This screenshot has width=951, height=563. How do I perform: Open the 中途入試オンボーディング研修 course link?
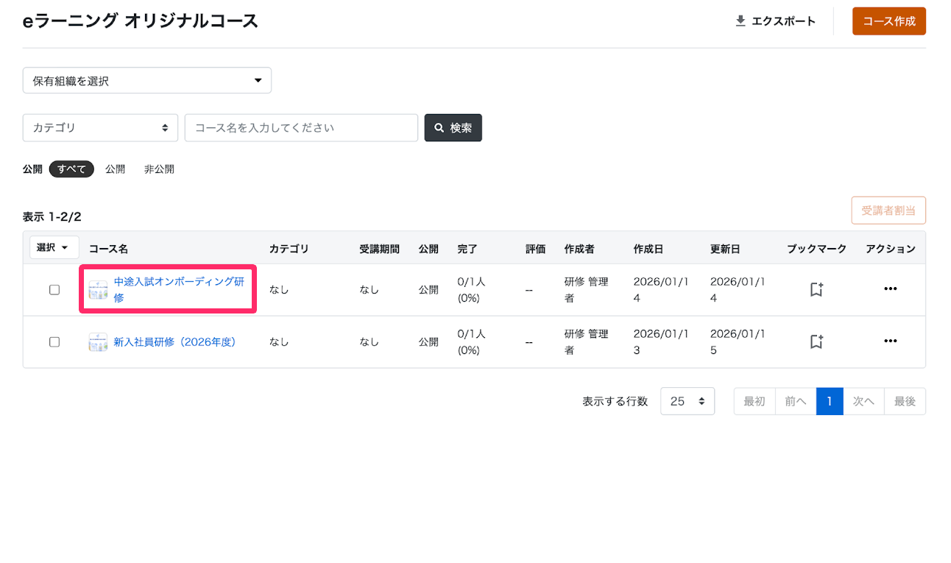(180, 290)
